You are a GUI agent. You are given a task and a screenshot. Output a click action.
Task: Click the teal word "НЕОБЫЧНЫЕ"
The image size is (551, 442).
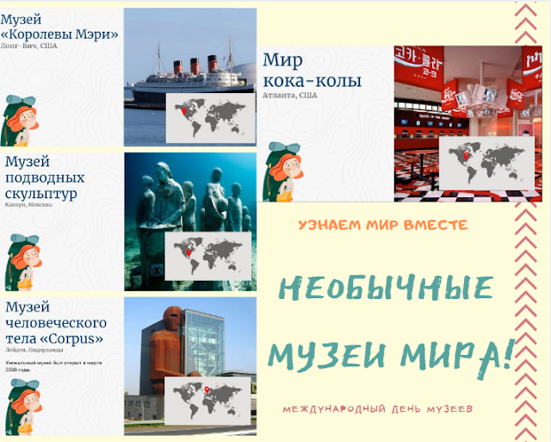(x=387, y=289)
